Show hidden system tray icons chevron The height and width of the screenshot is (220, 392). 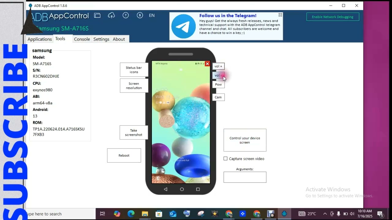[x=325, y=214]
